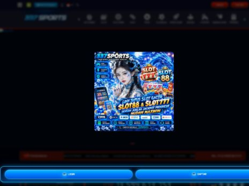Click the cyan download button in top bar
Screen dimensions: 249x186
pos(46,5)
